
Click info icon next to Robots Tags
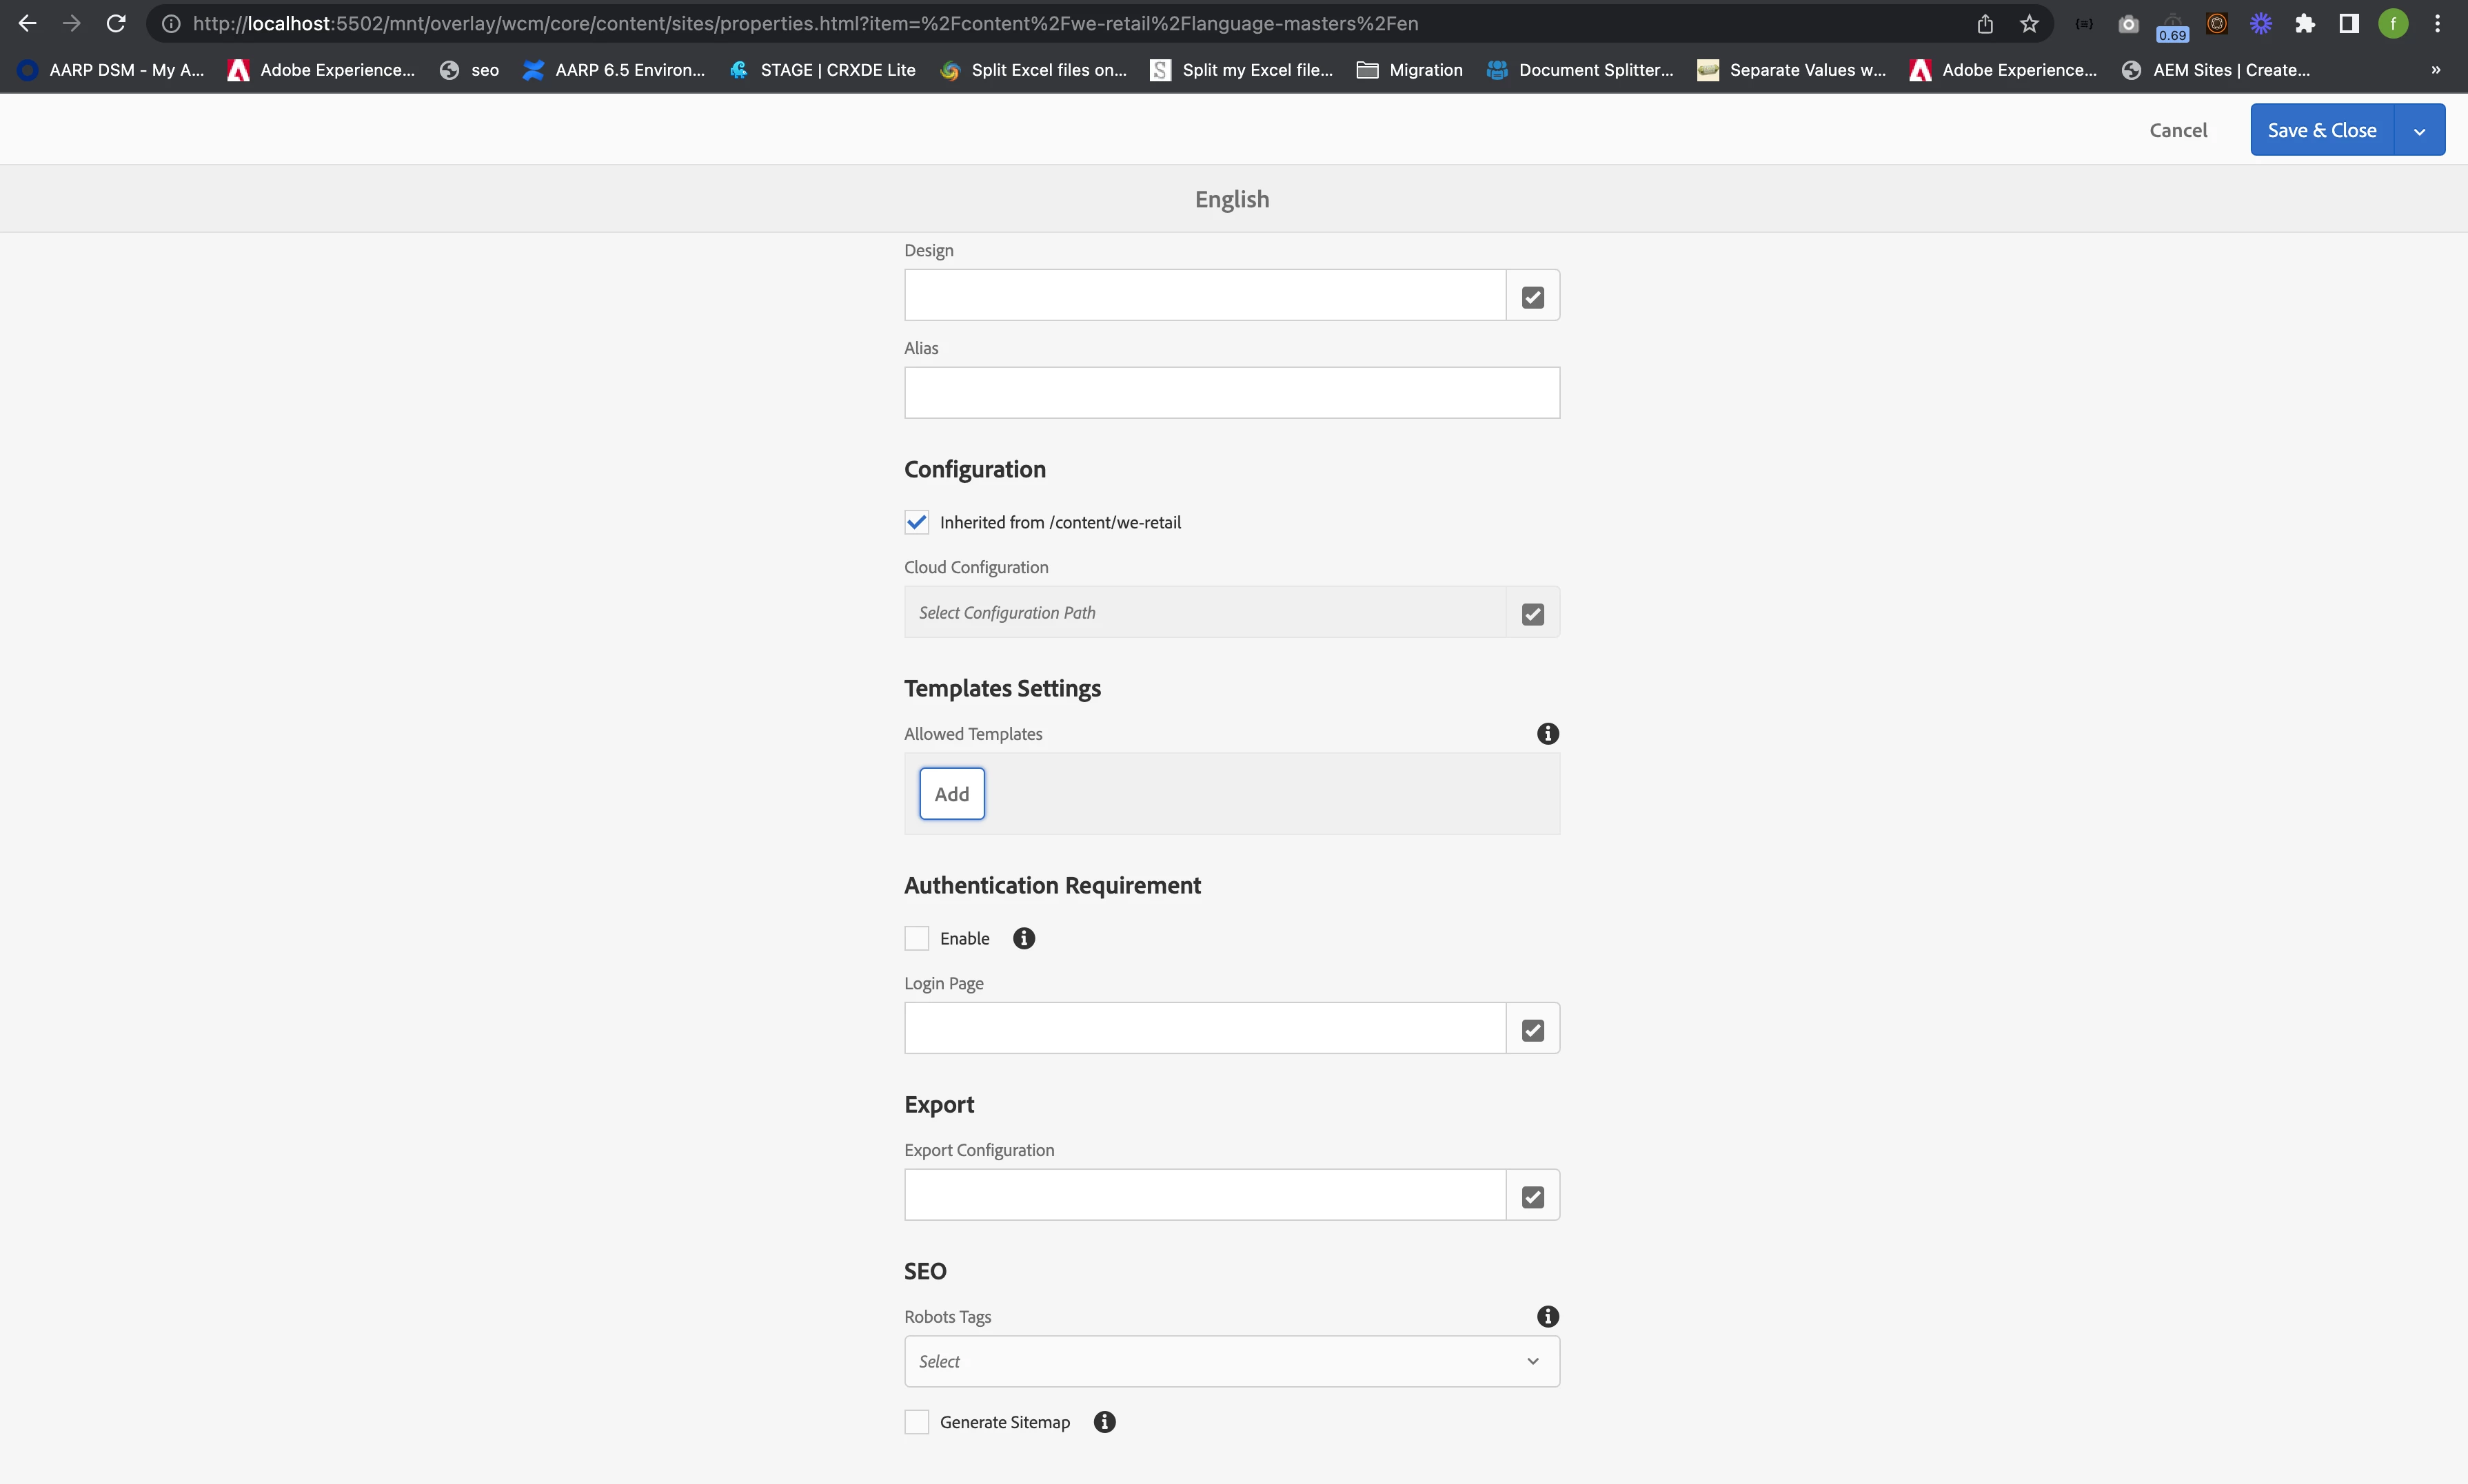coord(1546,1316)
